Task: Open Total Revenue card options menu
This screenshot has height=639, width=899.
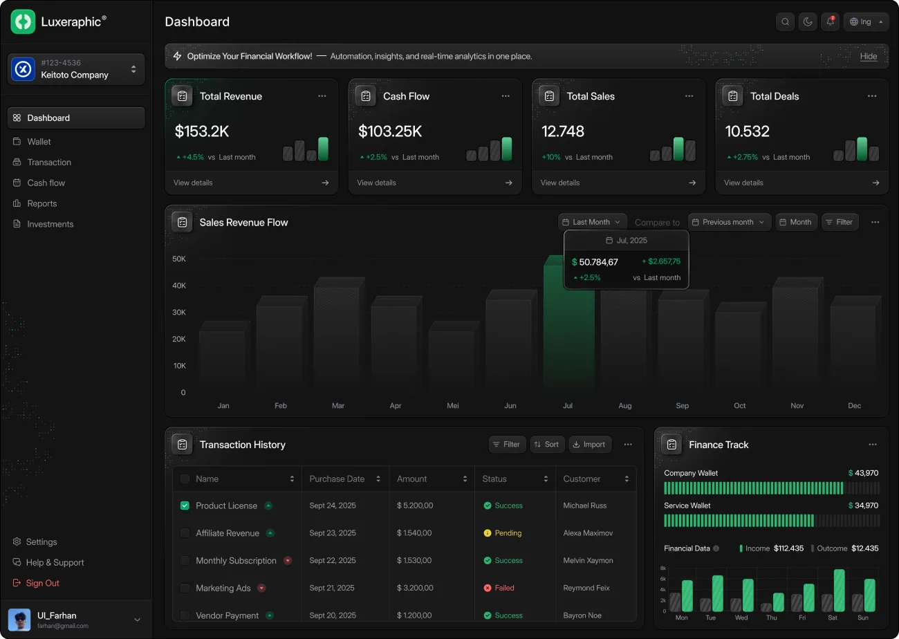Action: 322,96
